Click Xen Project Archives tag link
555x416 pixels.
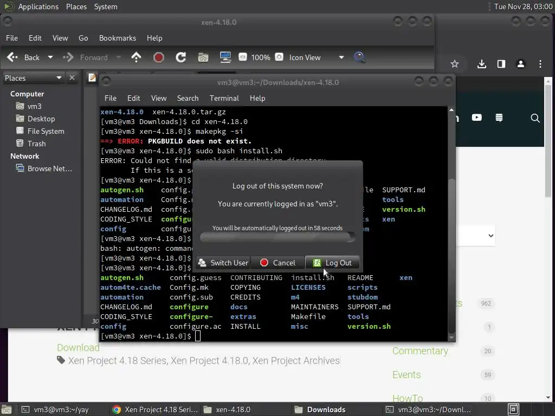[x=296, y=360]
